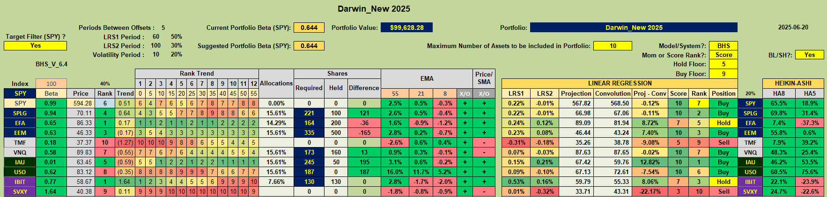Select the LRS2 Period value 100
The height and width of the screenshot is (197, 827).
[x=155, y=46]
